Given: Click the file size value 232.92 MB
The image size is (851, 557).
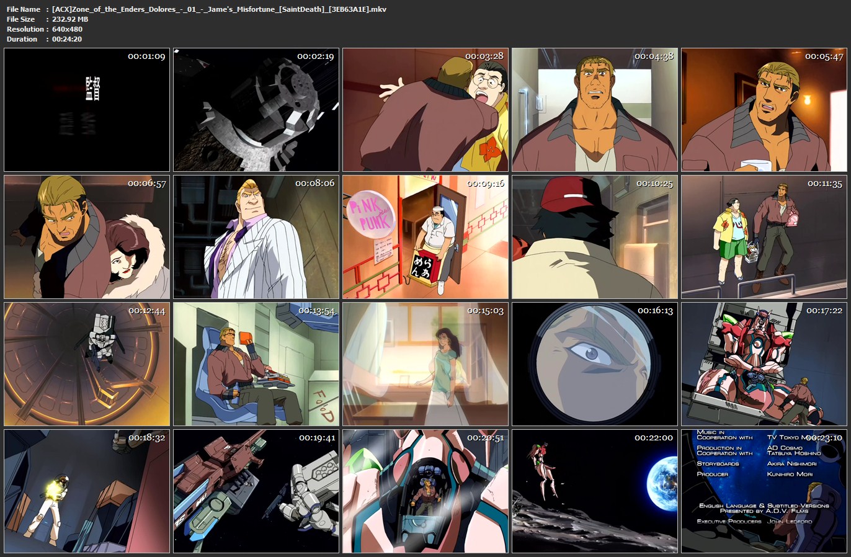Looking at the screenshot, I should point(70,19).
